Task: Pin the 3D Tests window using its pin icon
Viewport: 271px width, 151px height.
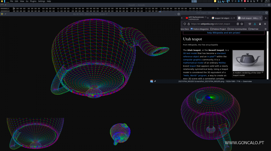Action: pos(5,14)
